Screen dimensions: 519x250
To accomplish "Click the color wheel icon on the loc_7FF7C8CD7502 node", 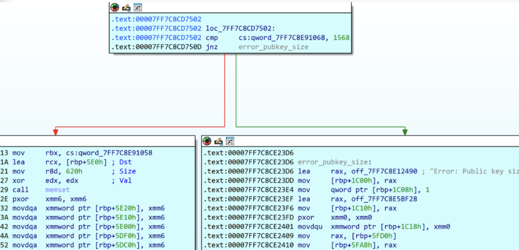I will [x=115, y=7].
